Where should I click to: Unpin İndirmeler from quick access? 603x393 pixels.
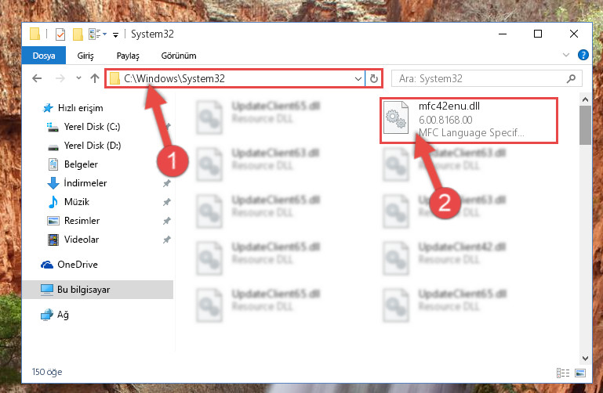tap(166, 183)
